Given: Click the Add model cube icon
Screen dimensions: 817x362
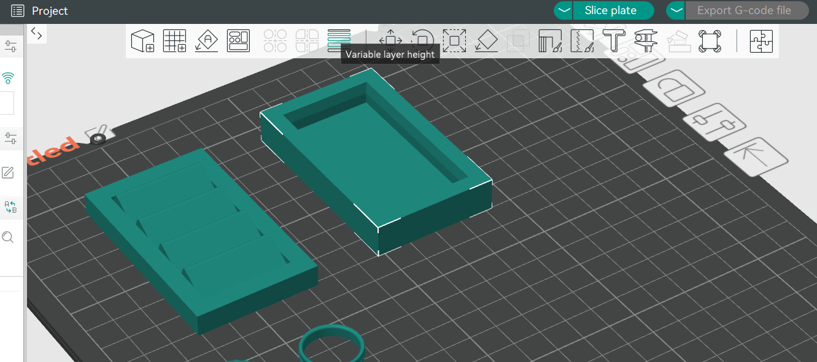Looking at the screenshot, I should [x=142, y=41].
